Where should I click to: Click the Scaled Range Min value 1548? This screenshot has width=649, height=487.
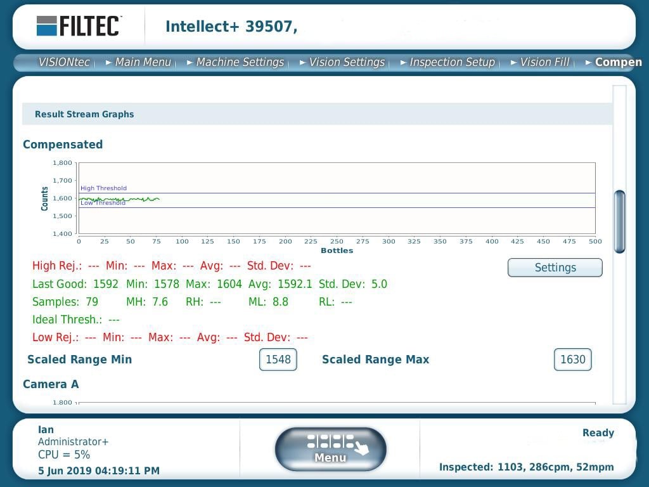(278, 360)
